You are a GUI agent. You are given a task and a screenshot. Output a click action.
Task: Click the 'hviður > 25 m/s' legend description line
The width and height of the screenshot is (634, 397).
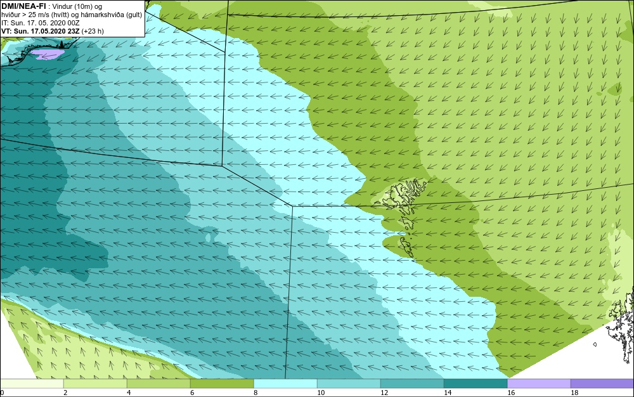(72, 15)
